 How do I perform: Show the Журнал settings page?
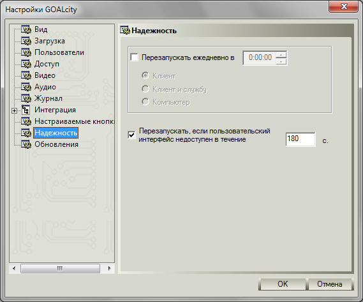(x=48, y=98)
